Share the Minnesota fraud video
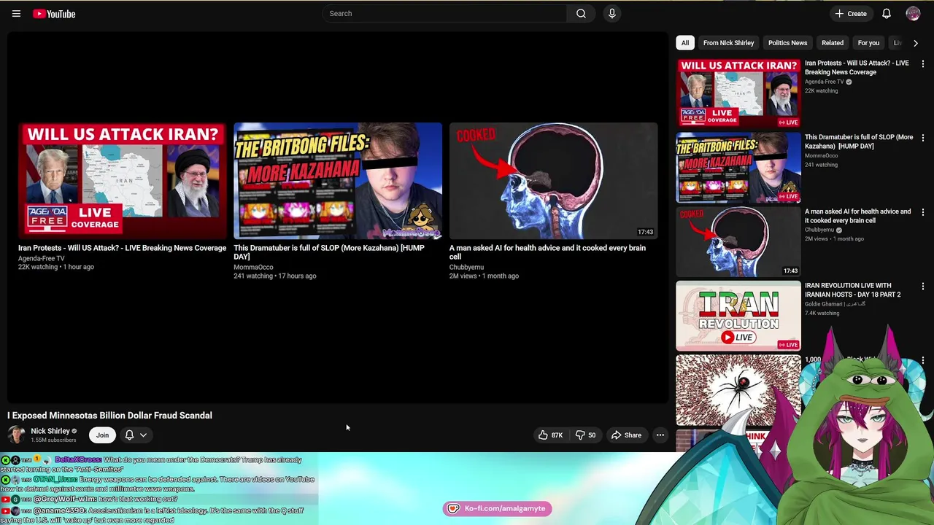934x525 pixels. coord(626,435)
